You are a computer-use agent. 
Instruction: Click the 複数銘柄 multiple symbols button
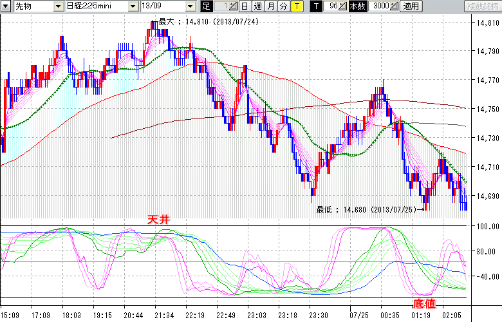coord(481,6)
